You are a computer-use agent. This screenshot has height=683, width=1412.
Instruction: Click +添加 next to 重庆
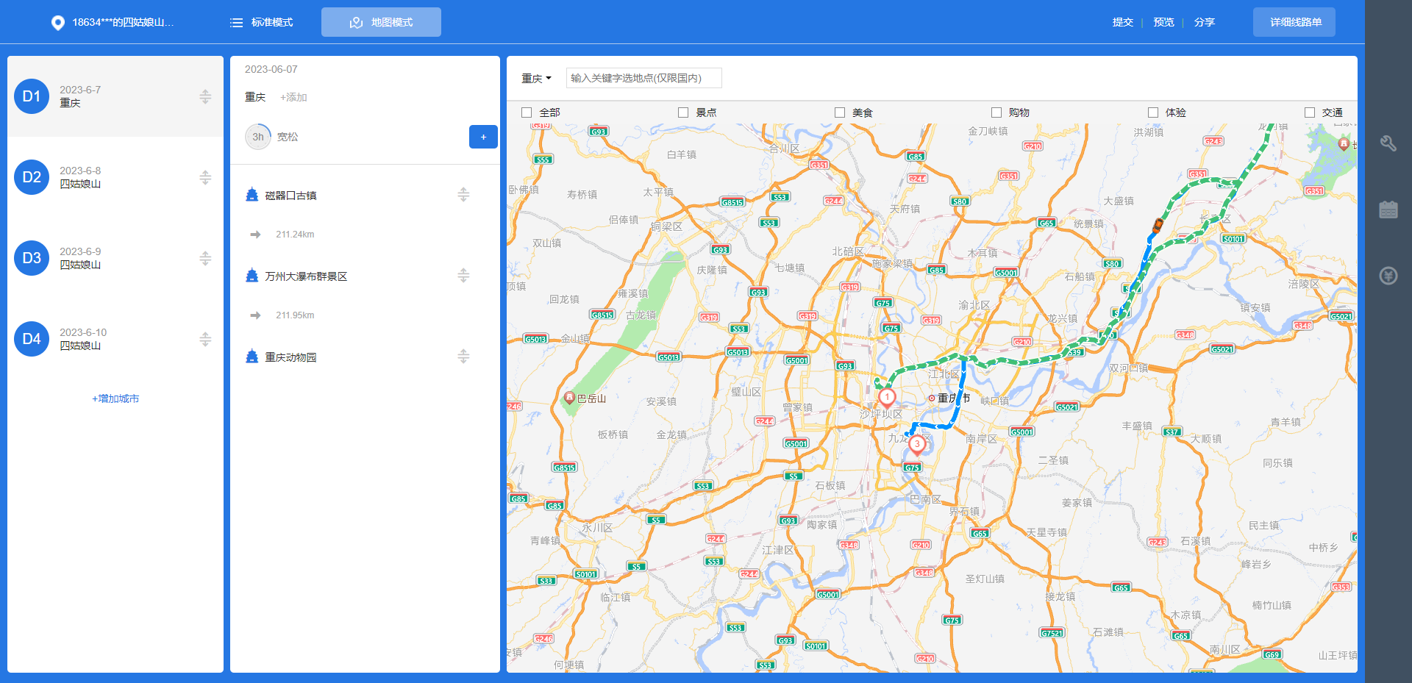(x=293, y=97)
